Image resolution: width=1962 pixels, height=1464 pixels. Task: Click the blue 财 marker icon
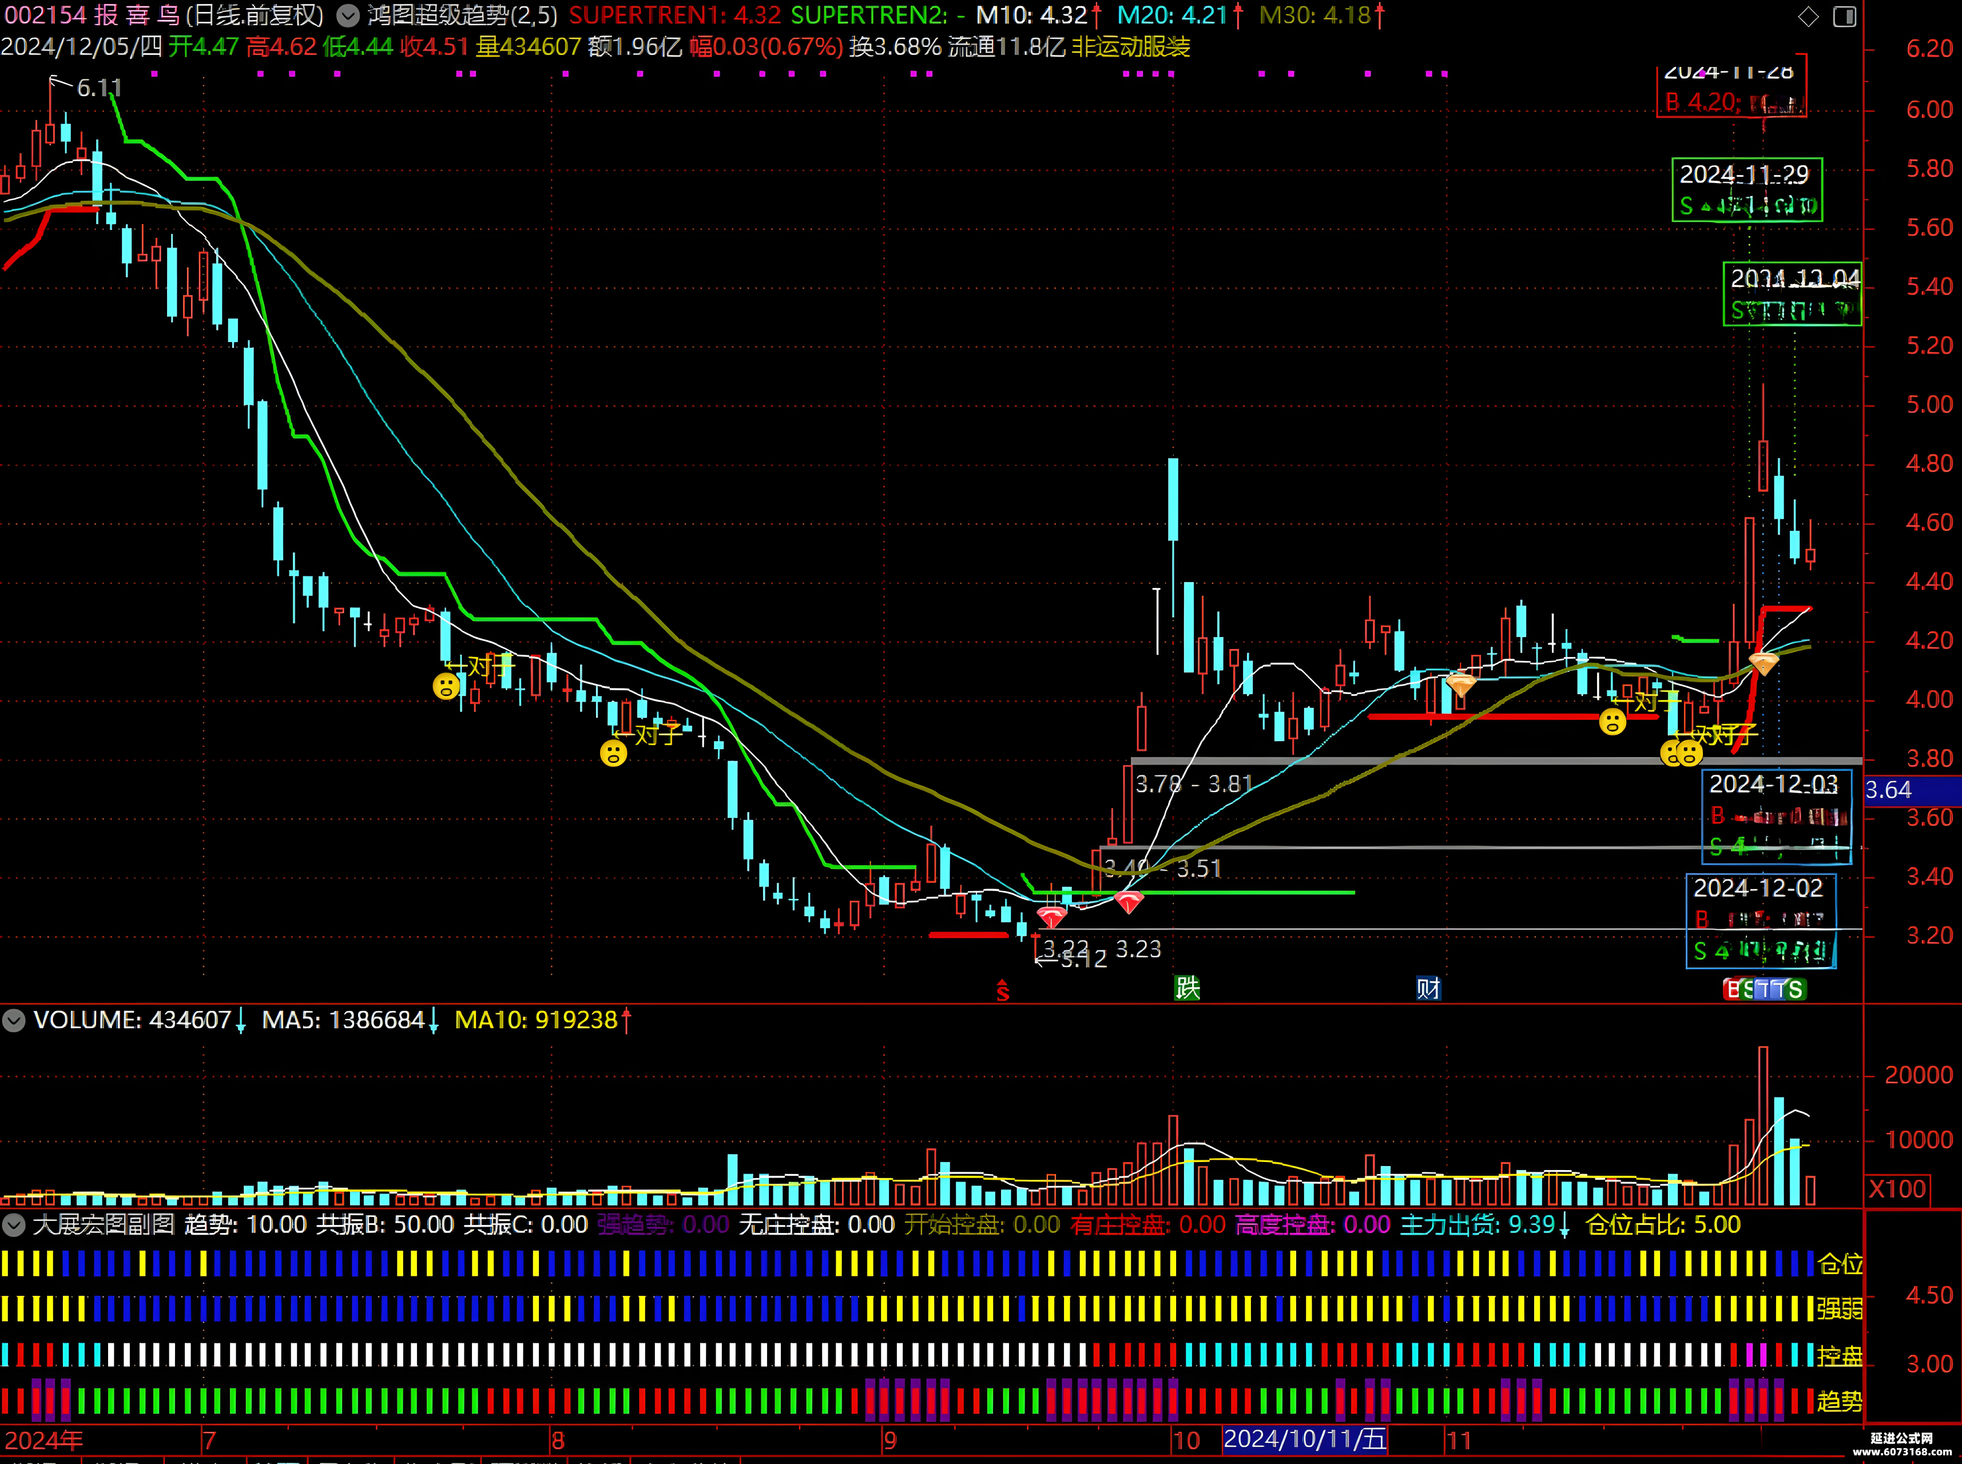pyautogui.click(x=1428, y=988)
